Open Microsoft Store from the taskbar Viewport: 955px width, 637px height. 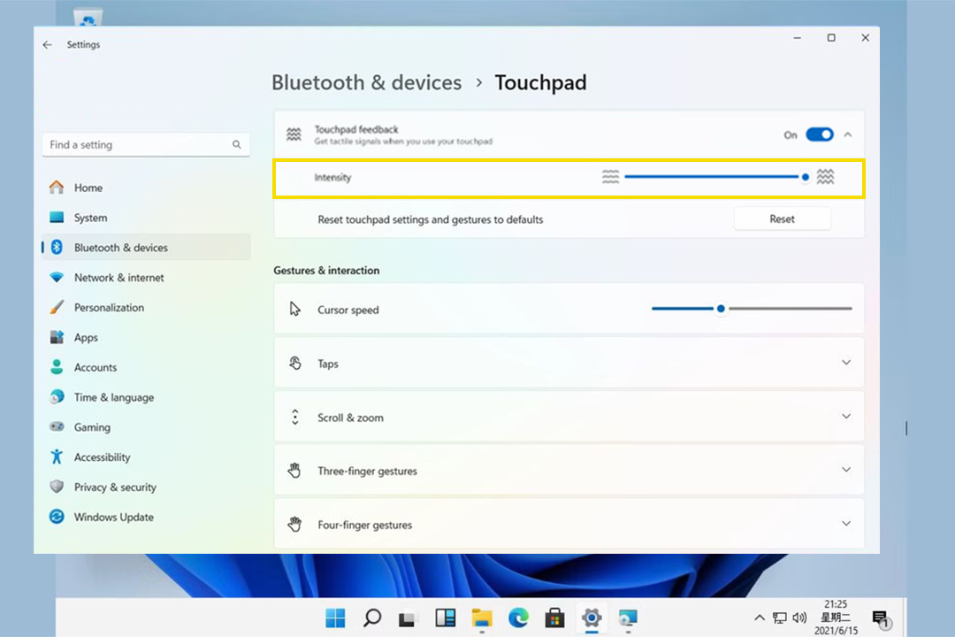click(554, 618)
